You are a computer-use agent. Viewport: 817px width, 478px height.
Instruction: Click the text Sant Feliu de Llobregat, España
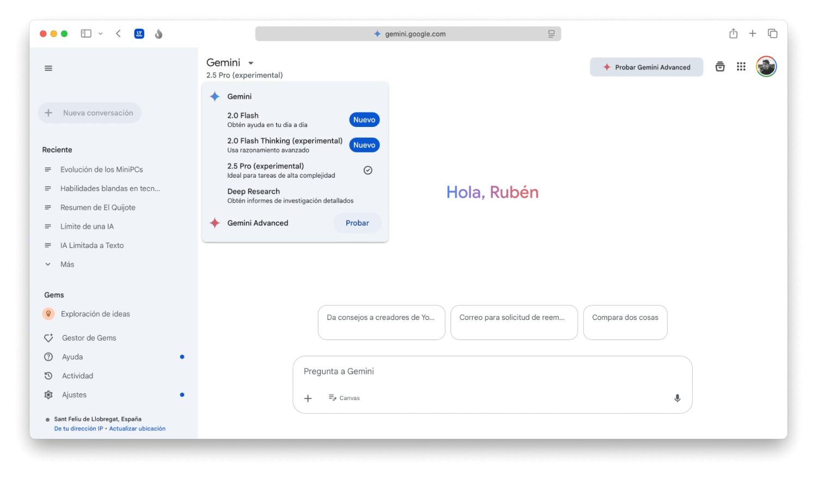tap(97, 419)
